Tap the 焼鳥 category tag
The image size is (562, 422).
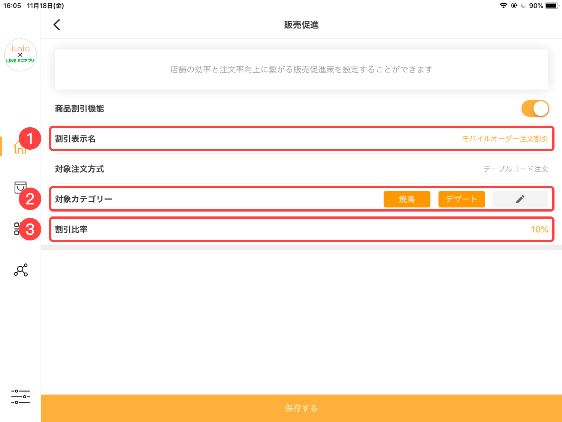tap(407, 199)
